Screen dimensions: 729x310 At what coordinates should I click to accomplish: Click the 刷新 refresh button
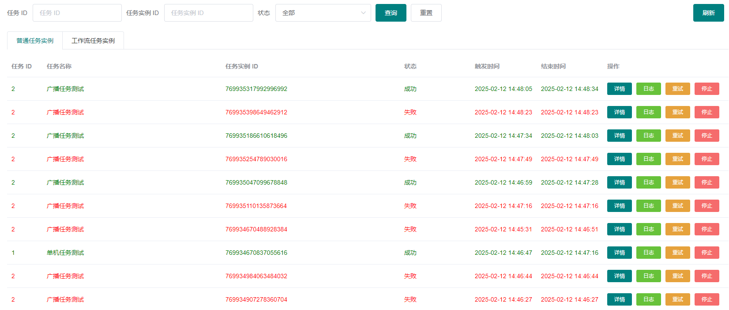[x=708, y=13]
